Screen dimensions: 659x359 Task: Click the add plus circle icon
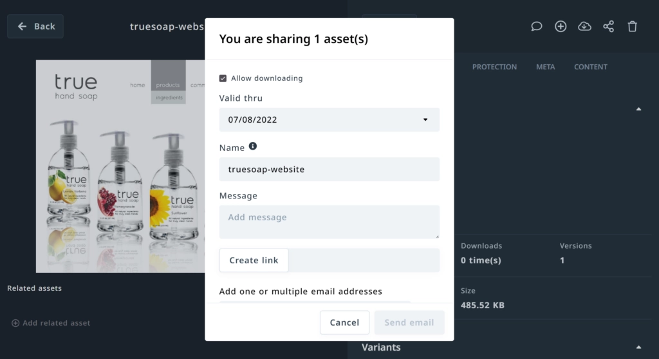pyautogui.click(x=561, y=26)
